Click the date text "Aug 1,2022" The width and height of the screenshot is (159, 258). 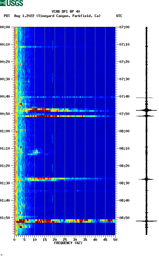[x=24, y=16]
